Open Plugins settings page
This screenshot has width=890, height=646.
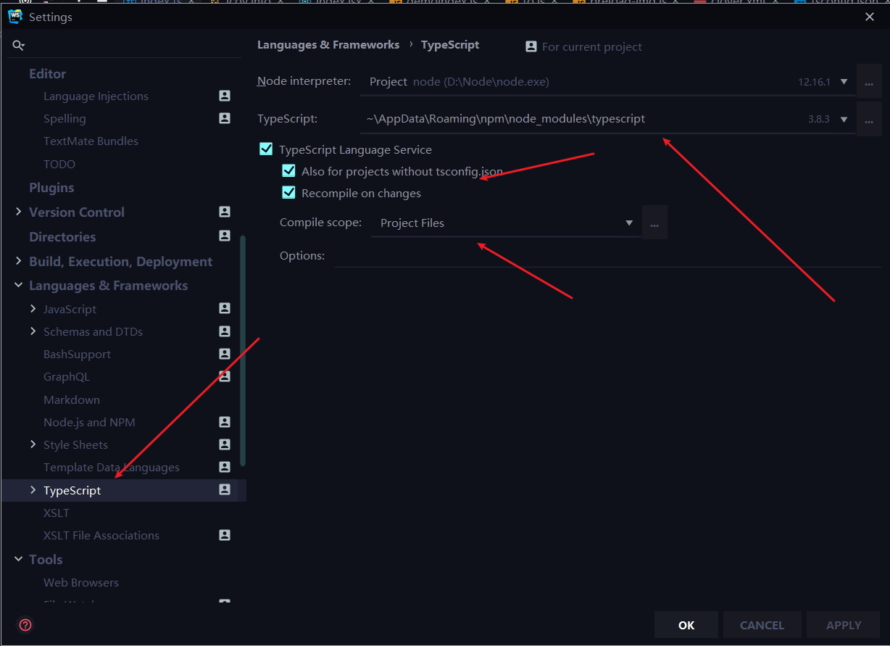point(51,187)
